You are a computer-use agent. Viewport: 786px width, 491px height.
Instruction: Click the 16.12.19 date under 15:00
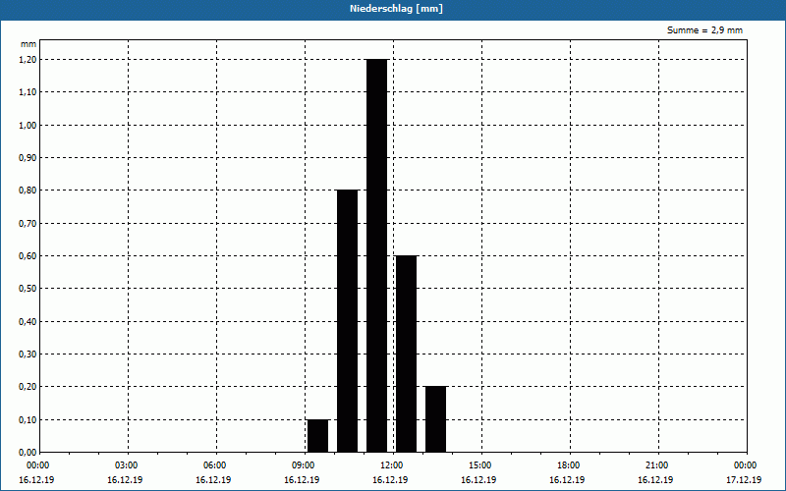(478, 480)
